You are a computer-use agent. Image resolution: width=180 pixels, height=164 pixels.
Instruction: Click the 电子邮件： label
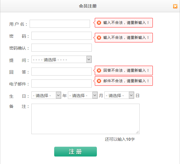point(19,84)
